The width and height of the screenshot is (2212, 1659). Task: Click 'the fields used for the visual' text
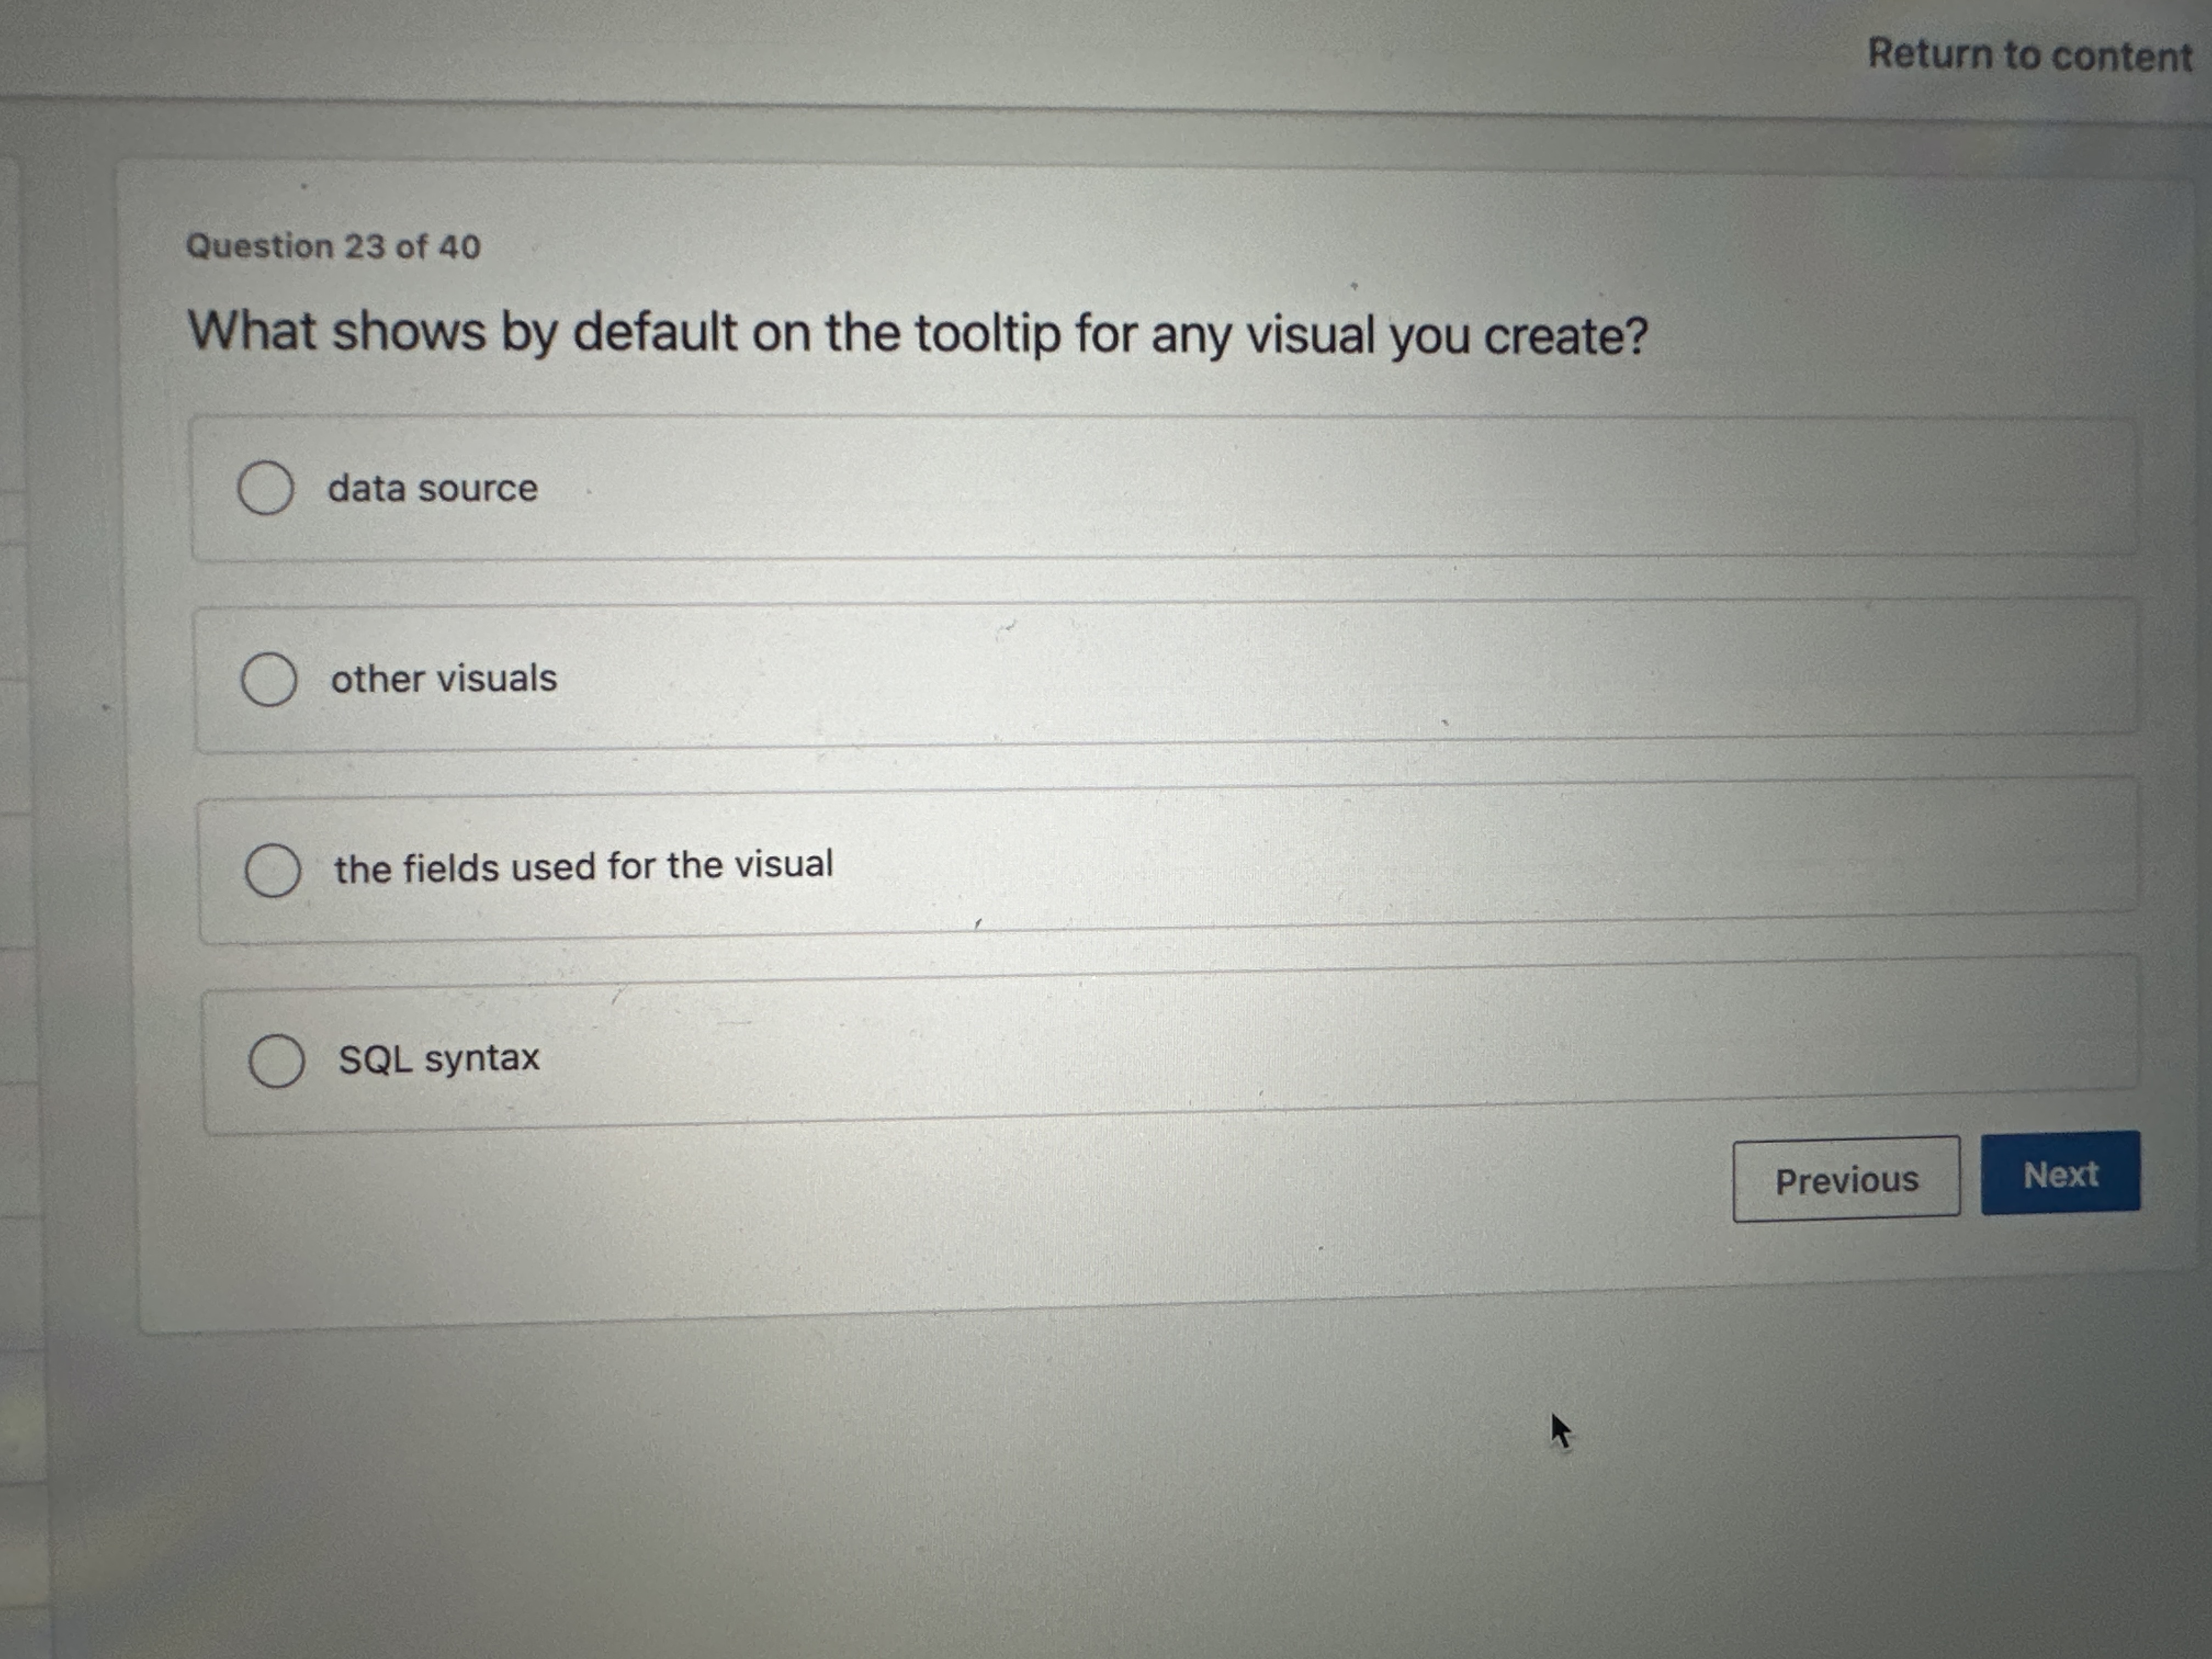[x=583, y=866]
